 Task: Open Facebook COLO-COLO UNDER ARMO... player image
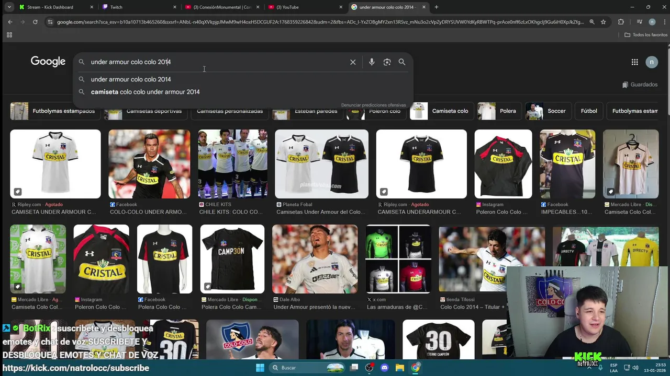click(149, 164)
